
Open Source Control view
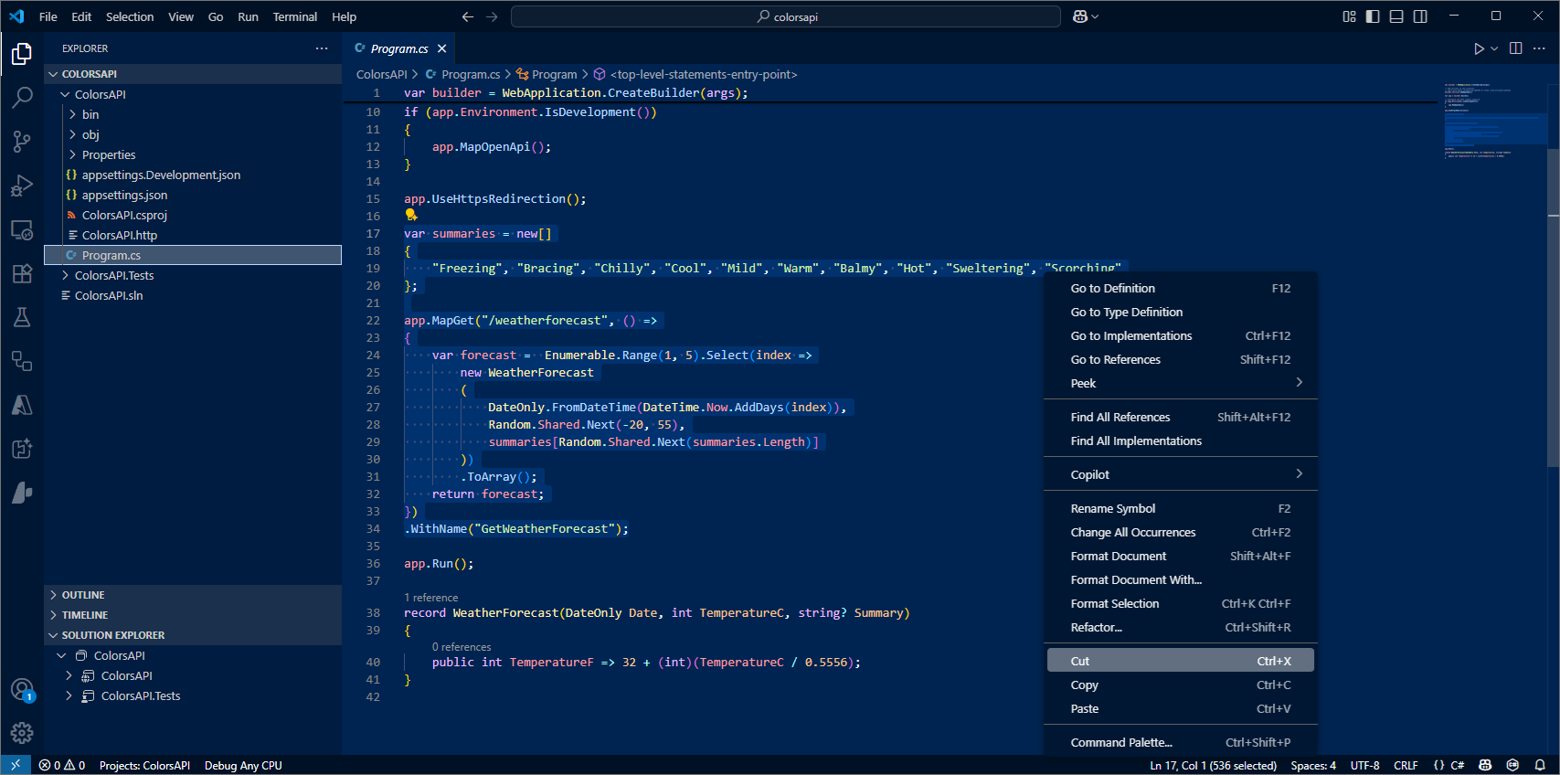22,141
